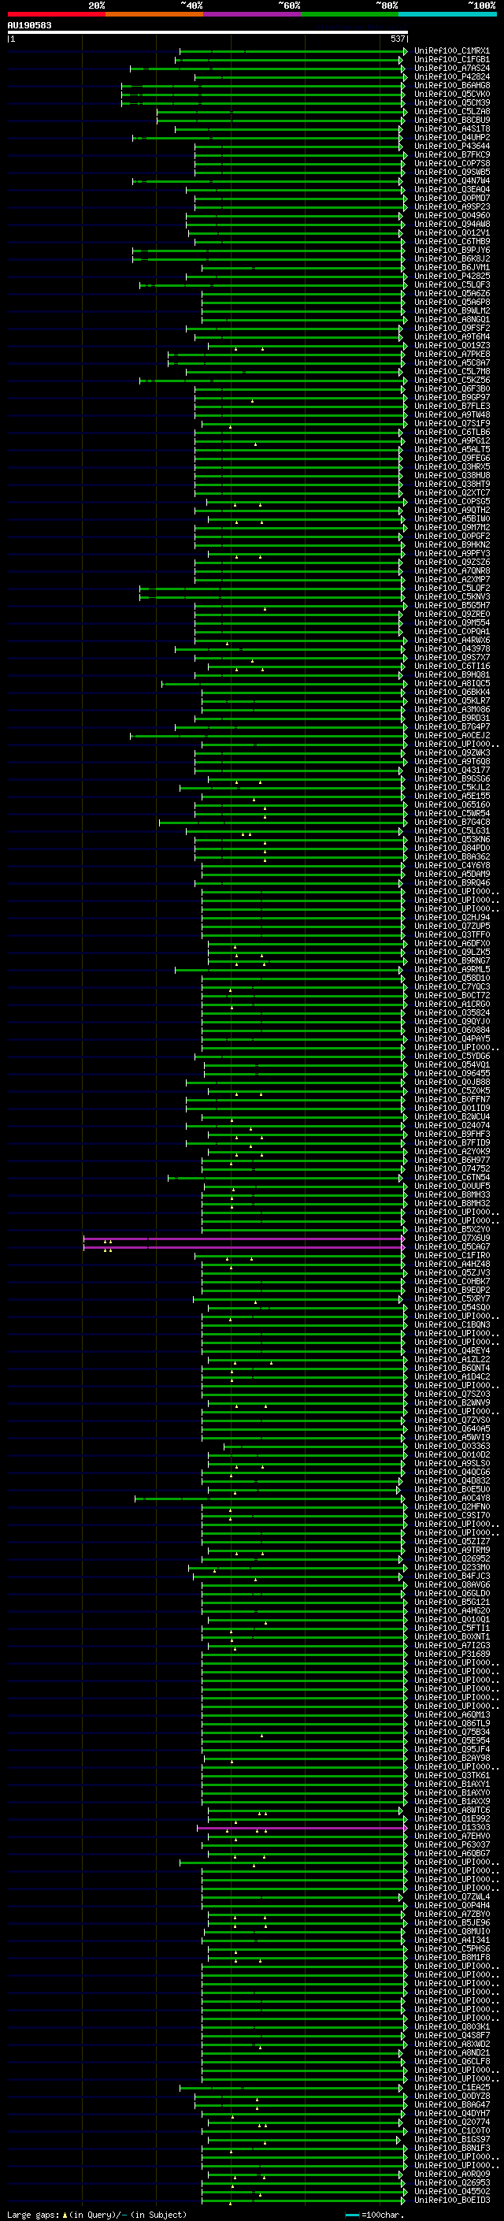The height and width of the screenshot is (2221, 504).
Task: Click hit label UniRef100_Q012V1
Action: click(451, 232)
